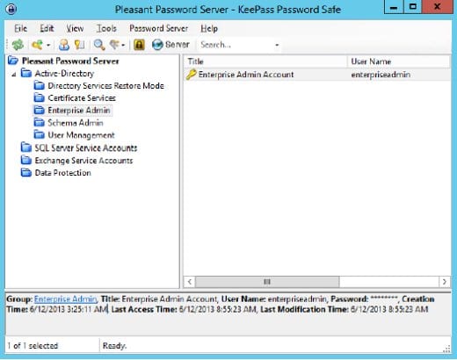
Task: Open Find using the magnifier icon
Action: click(x=99, y=45)
